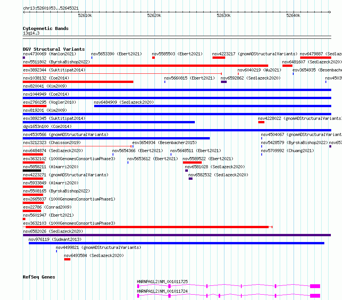Open nsv4499821 (gnomADStructuralVariants) label
Image resolution: width=342 pixels, height=300 pixels.
pos(98,247)
